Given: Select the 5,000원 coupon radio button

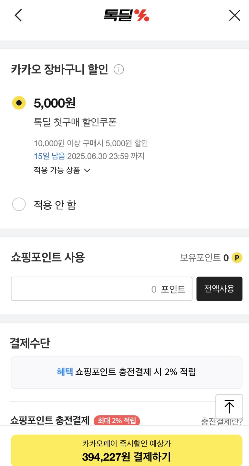Looking at the screenshot, I should [x=19, y=103].
